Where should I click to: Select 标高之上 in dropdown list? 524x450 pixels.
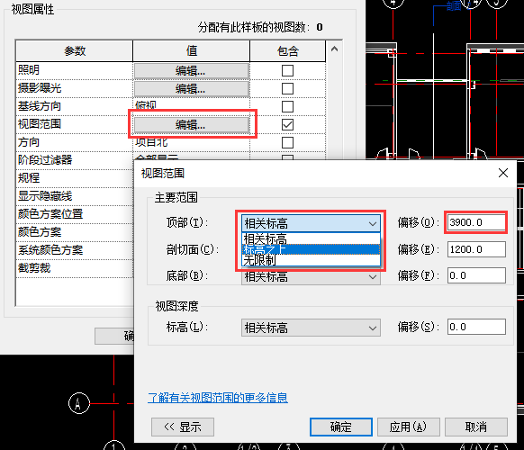(311, 249)
